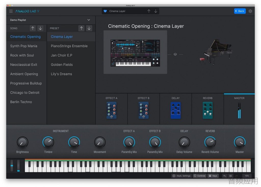Select the Berlin Techno song
The image size is (261, 187).
pyautogui.click(x=27, y=102)
